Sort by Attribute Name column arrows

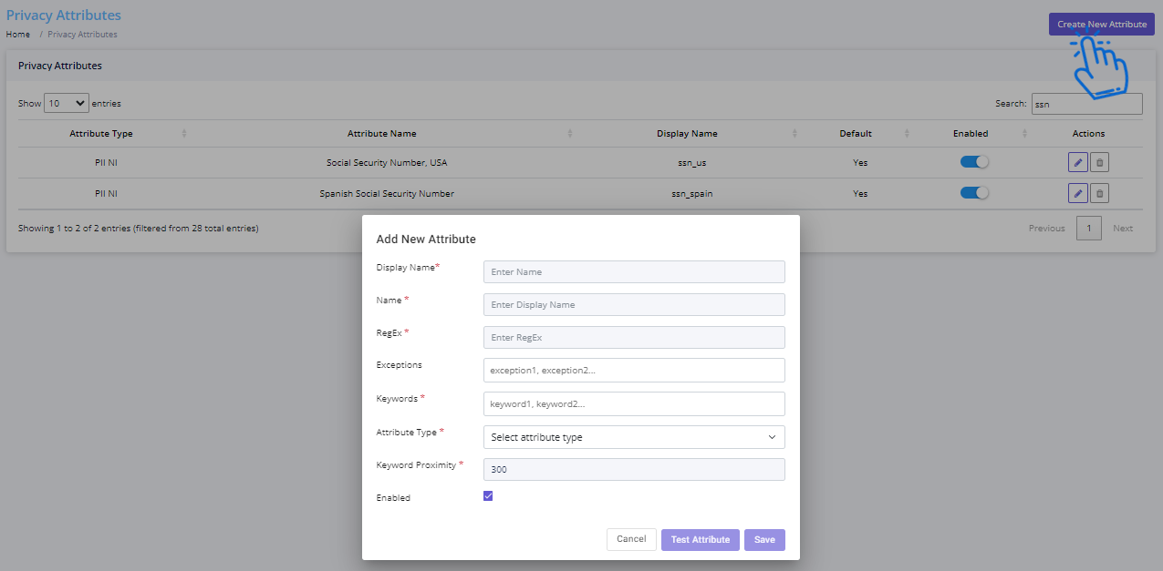pyautogui.click(x=570, y=134)
